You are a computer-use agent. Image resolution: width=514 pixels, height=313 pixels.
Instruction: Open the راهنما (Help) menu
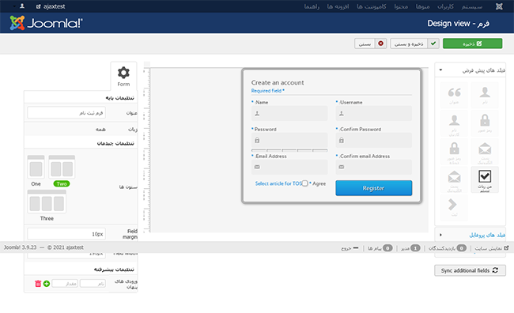[x=312, y=6]
